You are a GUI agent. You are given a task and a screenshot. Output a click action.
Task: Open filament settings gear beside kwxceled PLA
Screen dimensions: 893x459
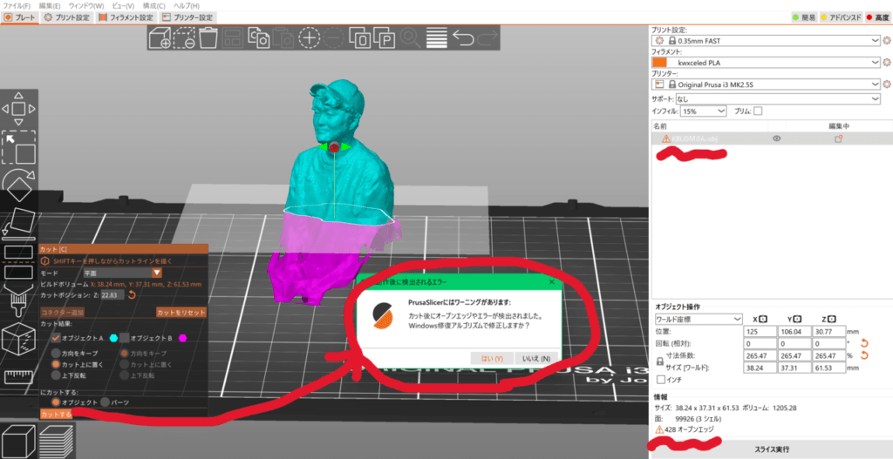point(886,63)
